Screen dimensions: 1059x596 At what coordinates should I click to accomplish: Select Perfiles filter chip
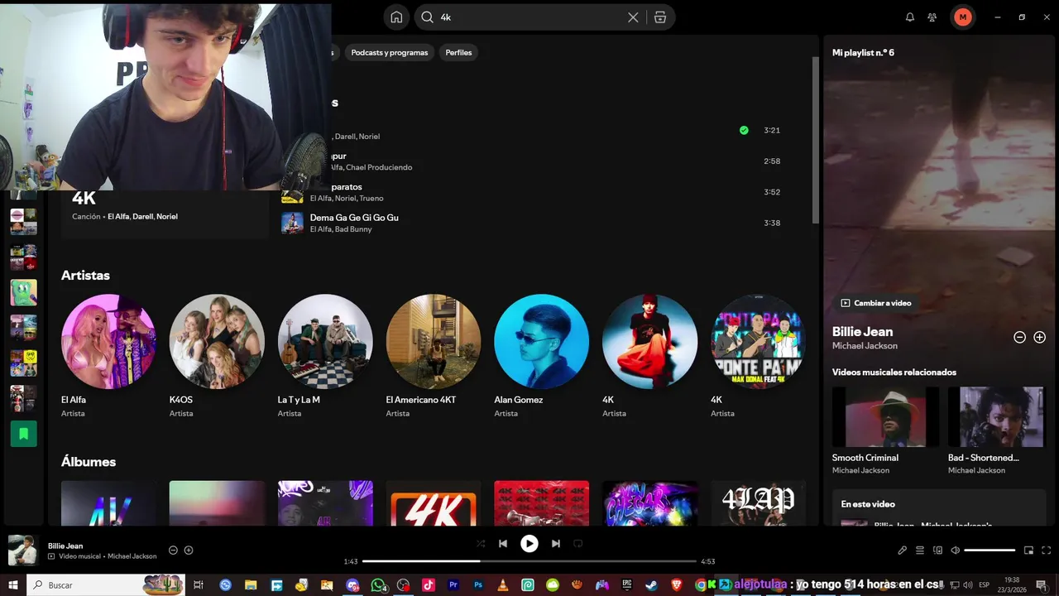click(458, 52)
